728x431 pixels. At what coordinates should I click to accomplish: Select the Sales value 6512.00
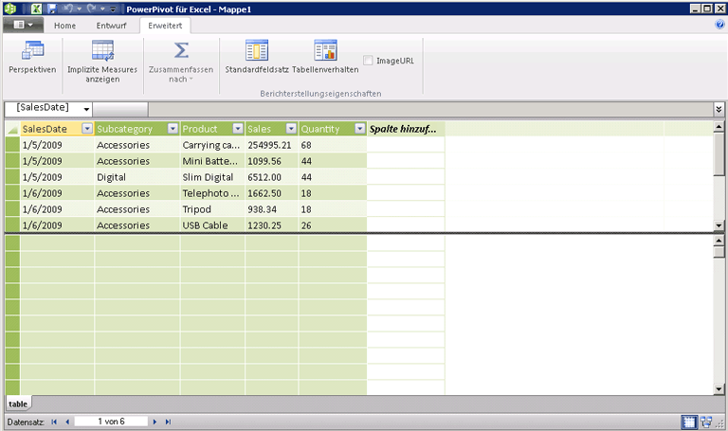coord(272,177)
